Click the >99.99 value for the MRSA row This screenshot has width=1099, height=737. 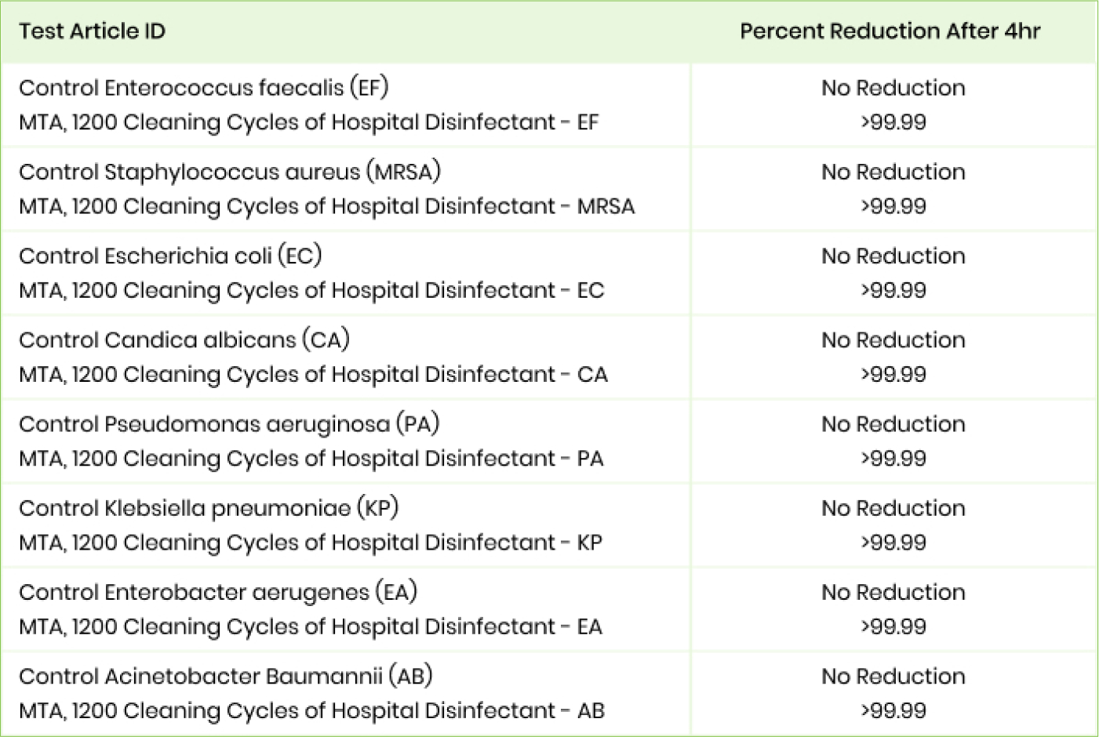point(893,206)
